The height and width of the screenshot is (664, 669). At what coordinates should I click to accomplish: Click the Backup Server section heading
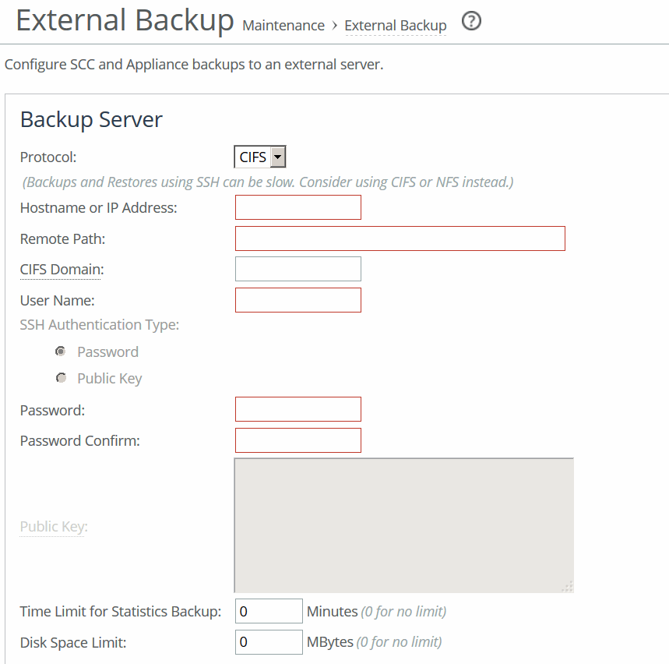91,120
